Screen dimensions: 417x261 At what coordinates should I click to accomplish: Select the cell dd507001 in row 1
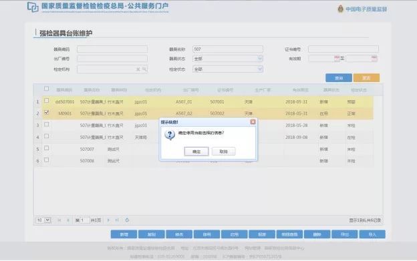point(65,101)
